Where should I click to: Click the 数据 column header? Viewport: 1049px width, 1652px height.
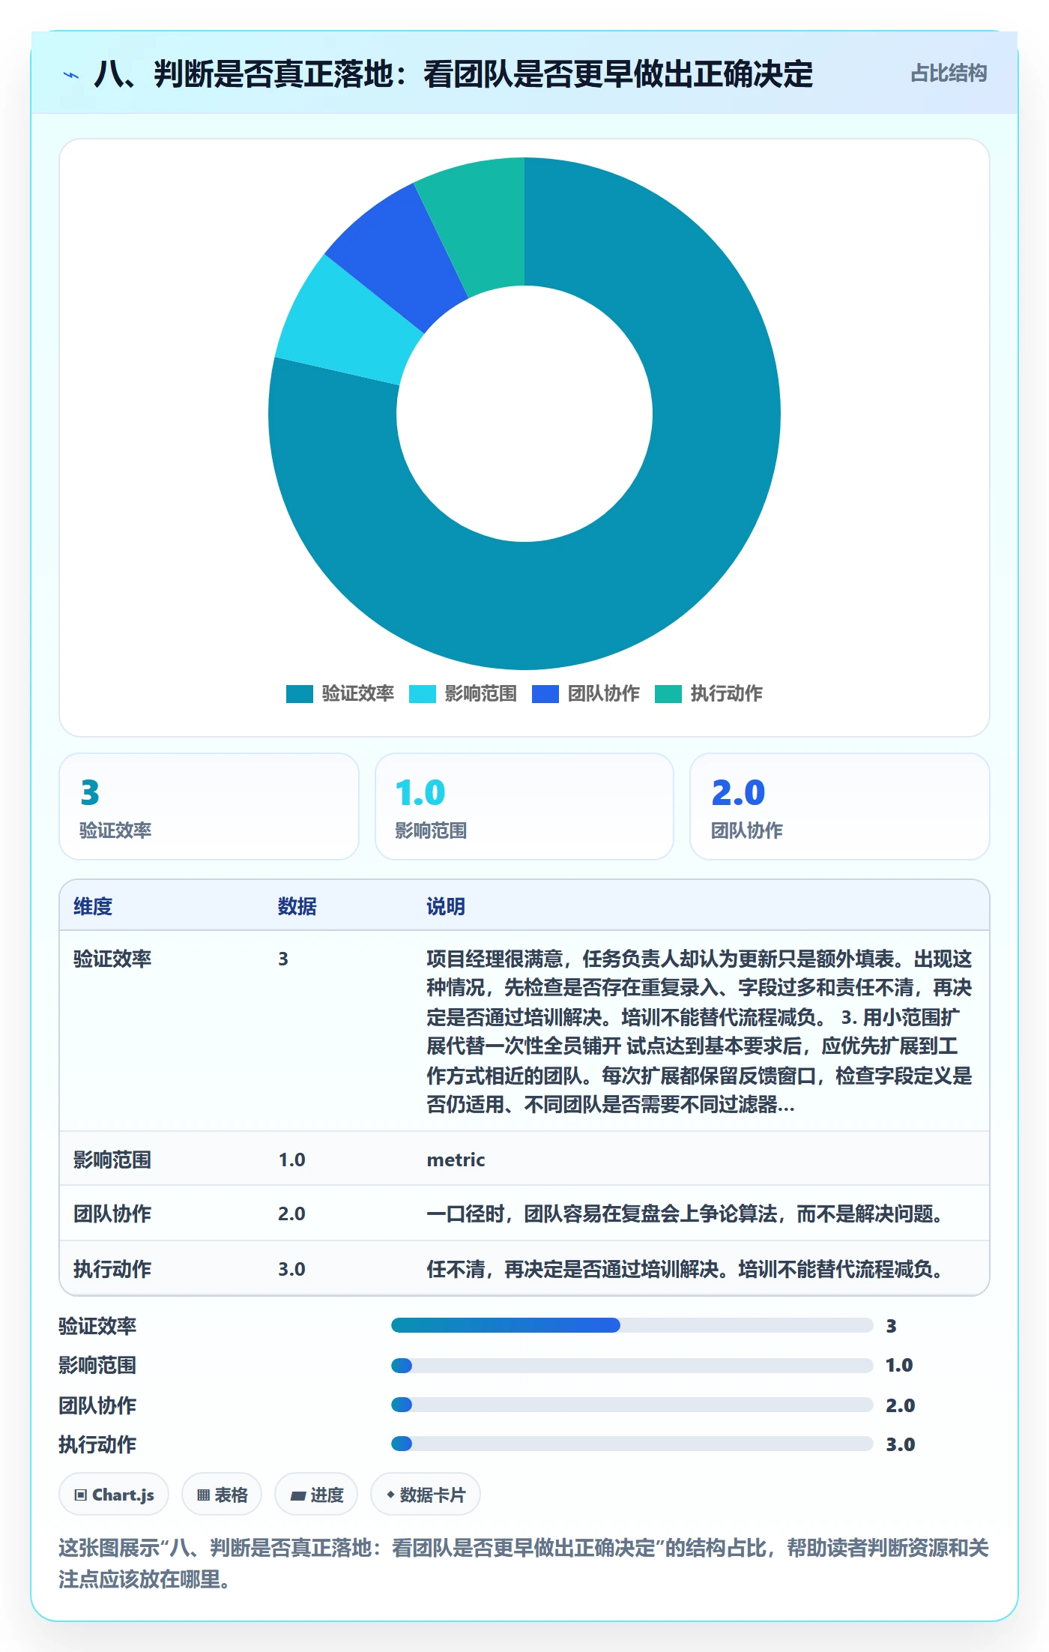(x=297, y=906)
